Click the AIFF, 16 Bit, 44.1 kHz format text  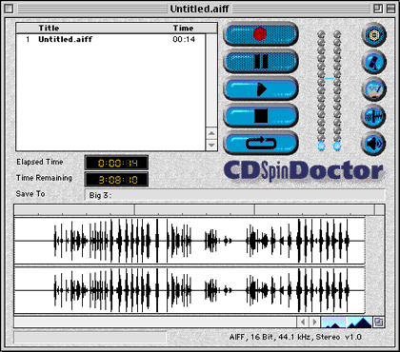tap(295, 337)
